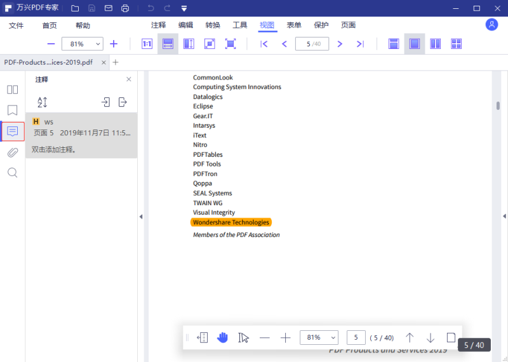Switch to the 编辑 ribbon tab
The width and height of the screenshot is (508, 362).
pos(185,25)
